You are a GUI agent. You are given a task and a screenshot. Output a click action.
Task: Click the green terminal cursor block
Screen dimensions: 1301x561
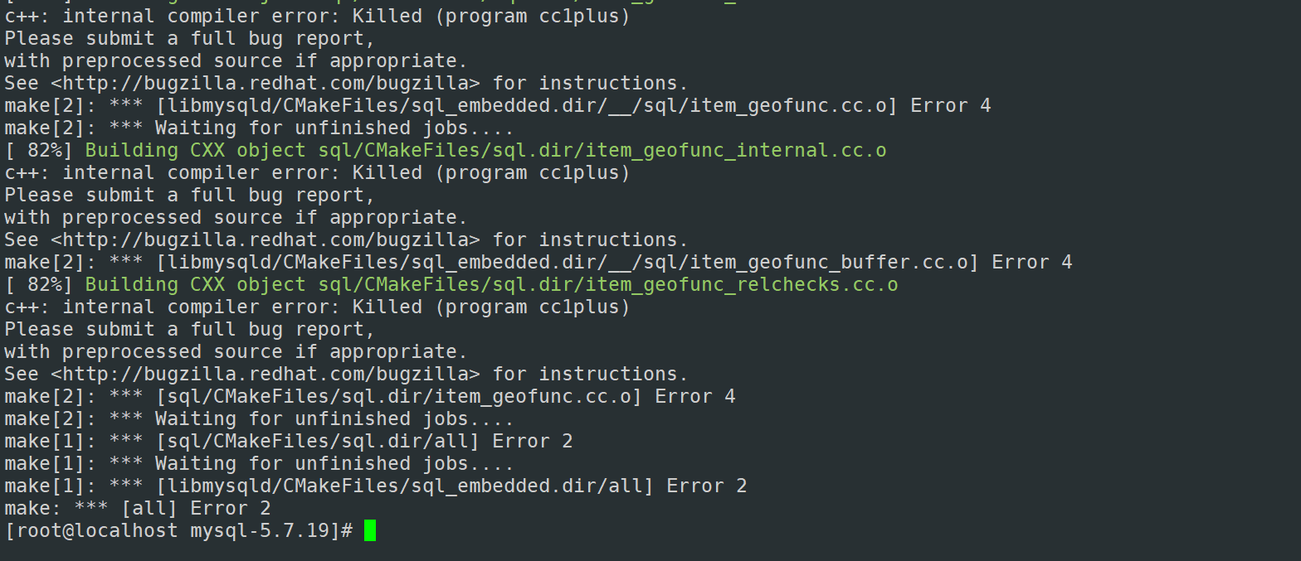(370, 530)
